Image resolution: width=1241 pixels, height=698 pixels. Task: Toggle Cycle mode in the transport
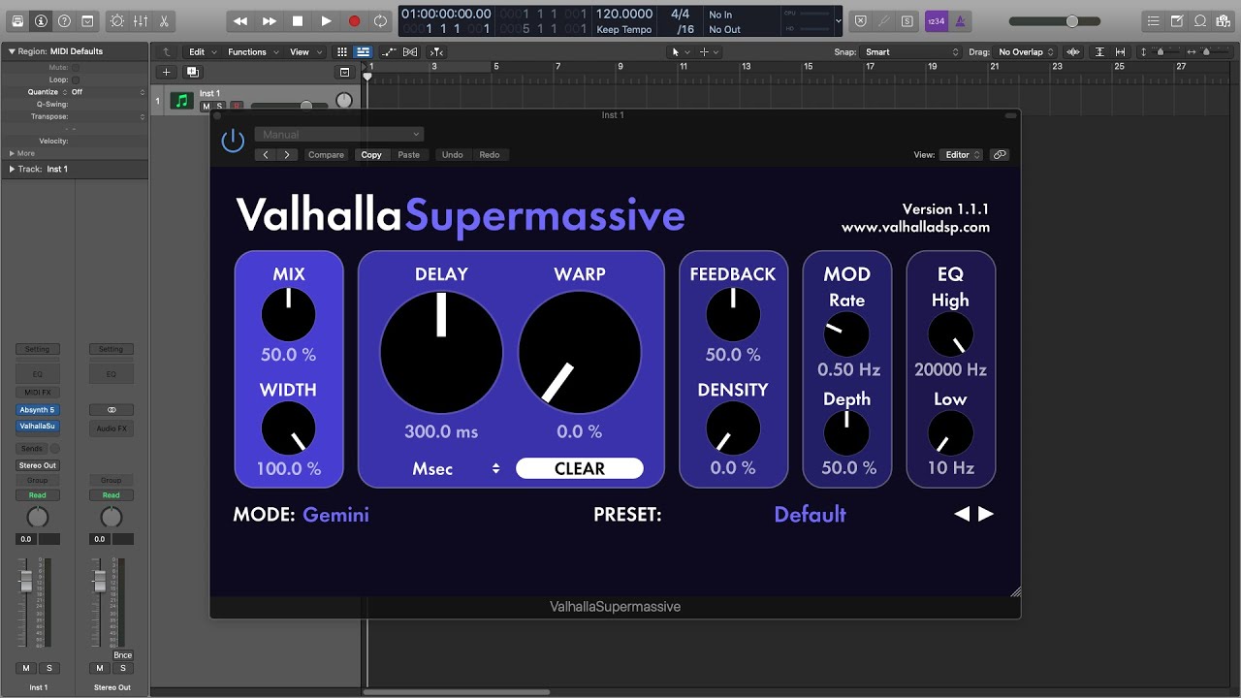381,20
